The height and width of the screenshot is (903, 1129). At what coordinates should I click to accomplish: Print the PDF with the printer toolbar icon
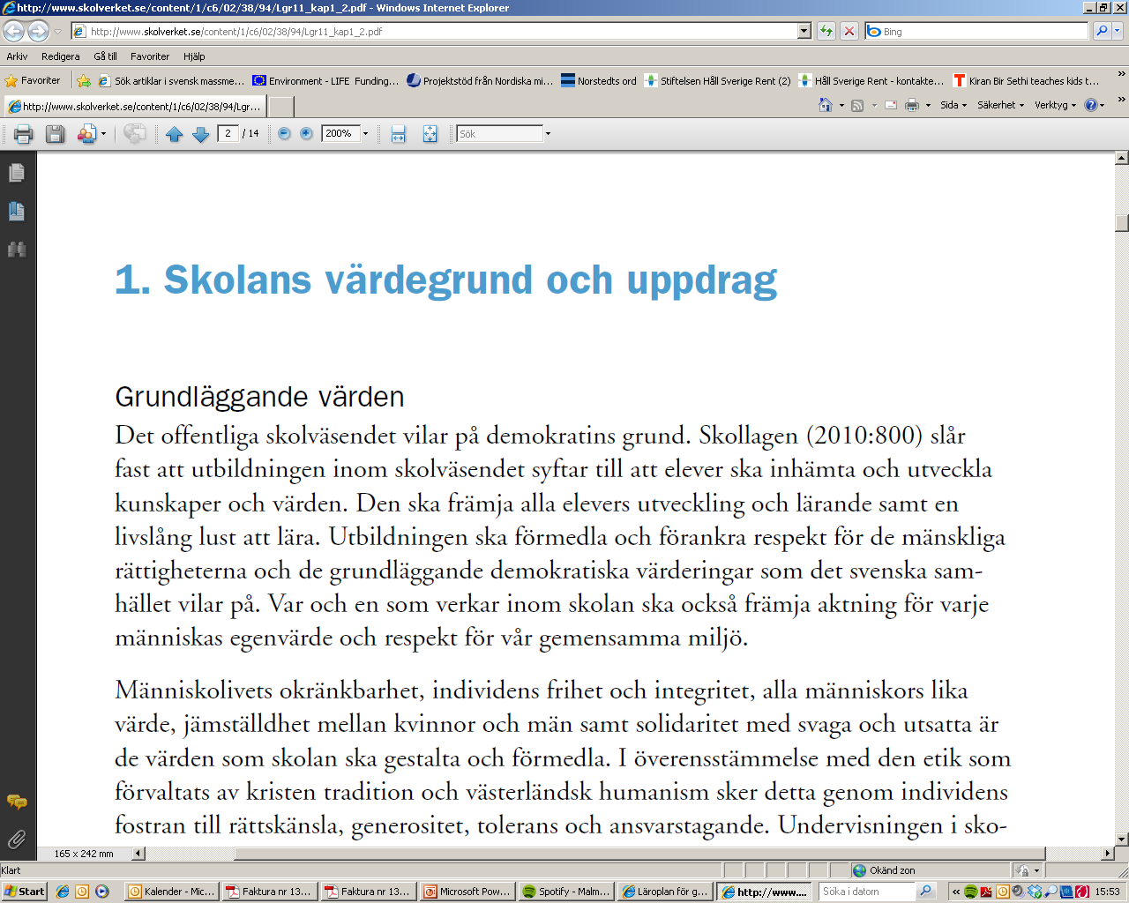[x=24, y=134]
